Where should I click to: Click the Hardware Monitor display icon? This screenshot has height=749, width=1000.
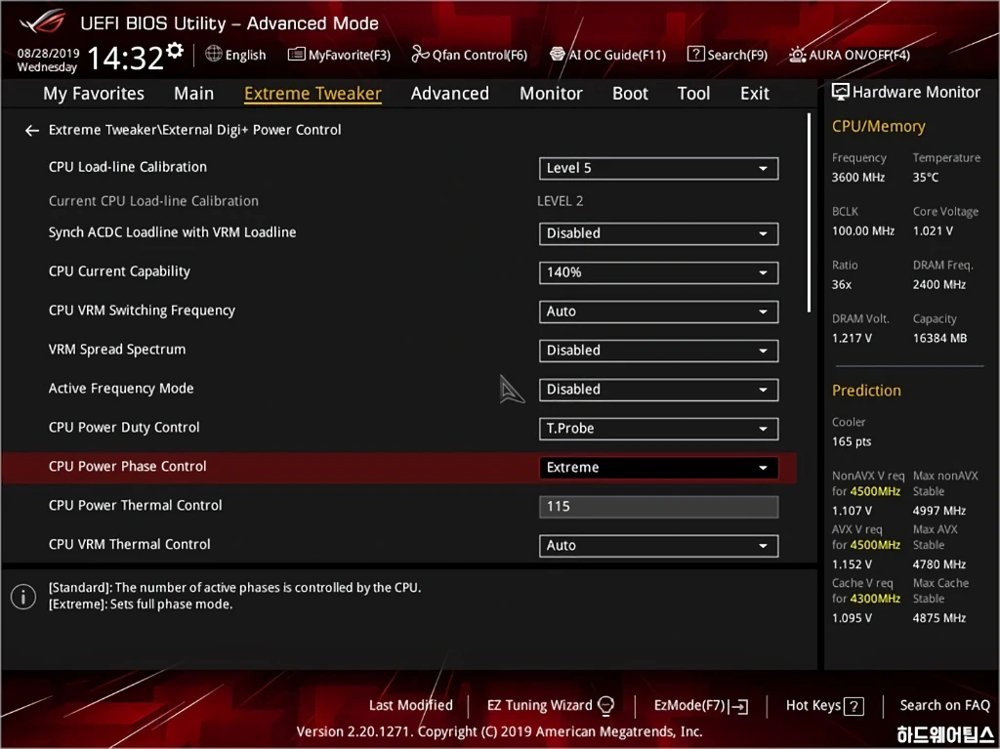(x=840, y=92)
